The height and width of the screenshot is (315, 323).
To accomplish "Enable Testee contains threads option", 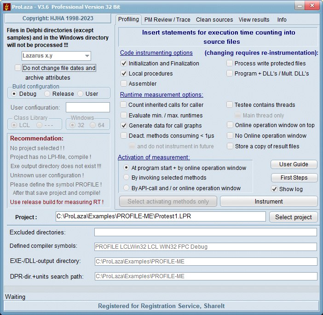I will point(230,105).
